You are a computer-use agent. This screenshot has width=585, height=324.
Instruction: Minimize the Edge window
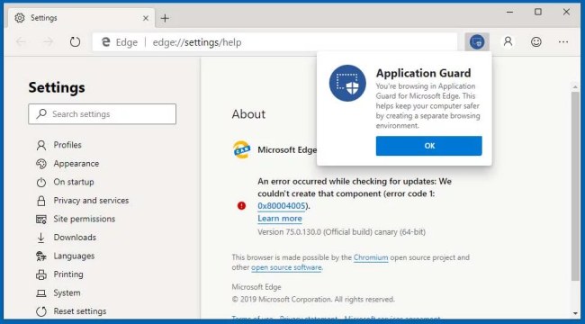pos(510,12)
